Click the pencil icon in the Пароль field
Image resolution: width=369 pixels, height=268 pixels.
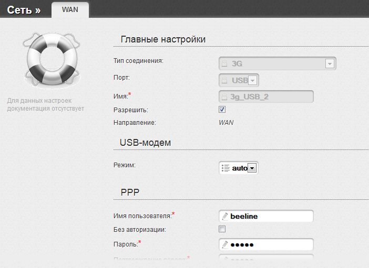click(225, 245)
